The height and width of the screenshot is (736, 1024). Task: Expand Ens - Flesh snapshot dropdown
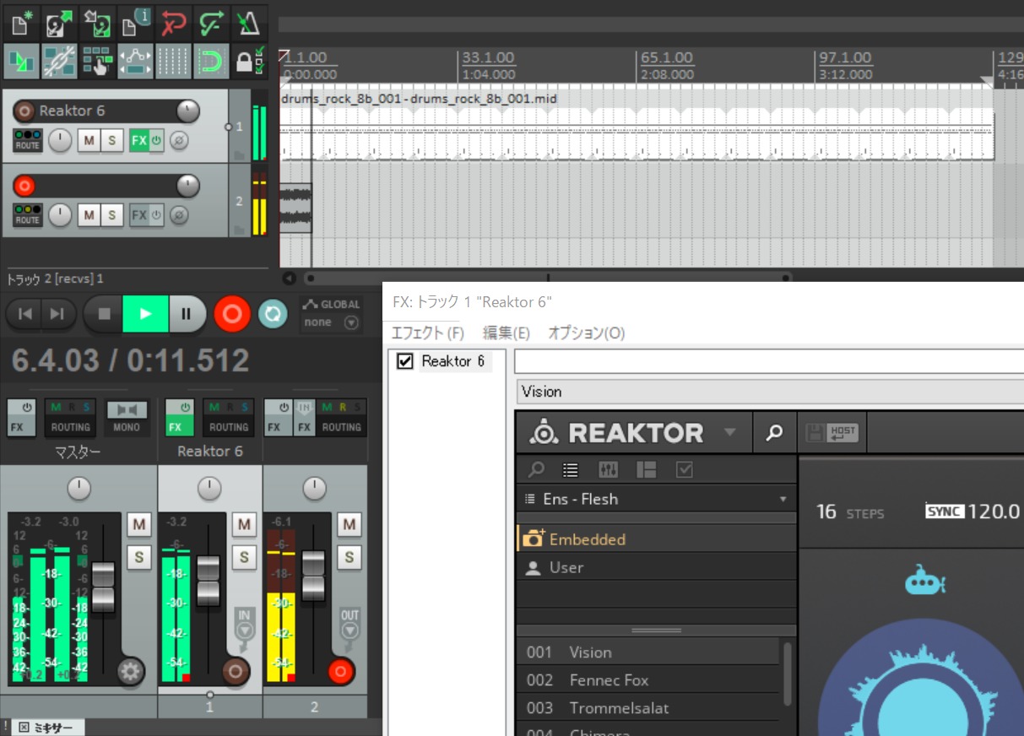pyautogui.click(x=656, y=499)
